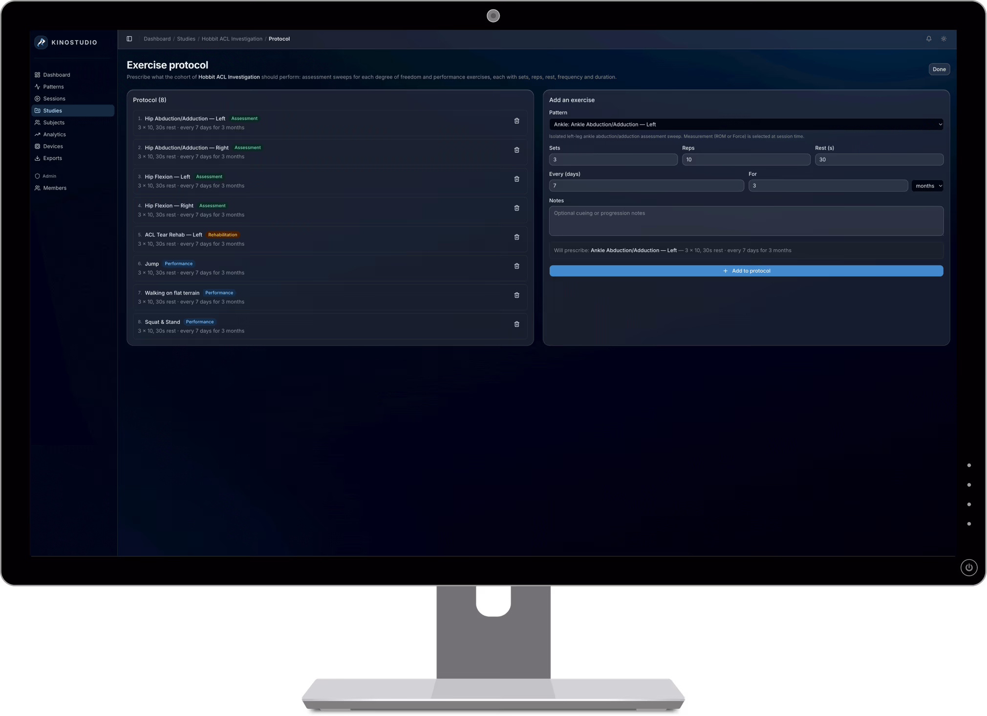Select Studies in the sidebar

coord(73,110)
